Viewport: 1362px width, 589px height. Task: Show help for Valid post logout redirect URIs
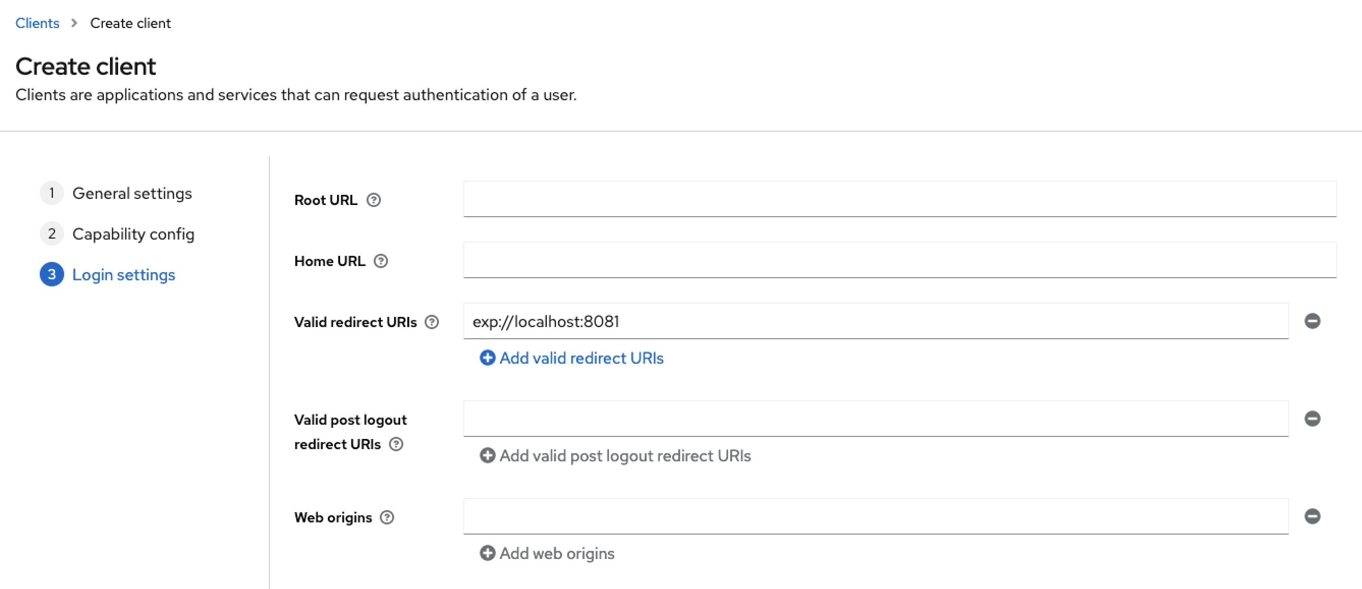click(x=396, y=444)
